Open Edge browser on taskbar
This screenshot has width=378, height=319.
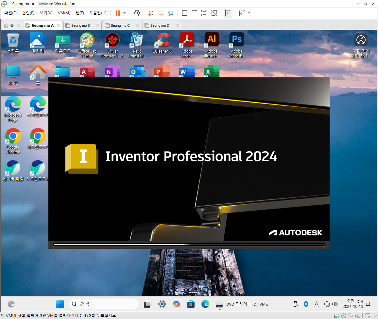pos(205,304)
